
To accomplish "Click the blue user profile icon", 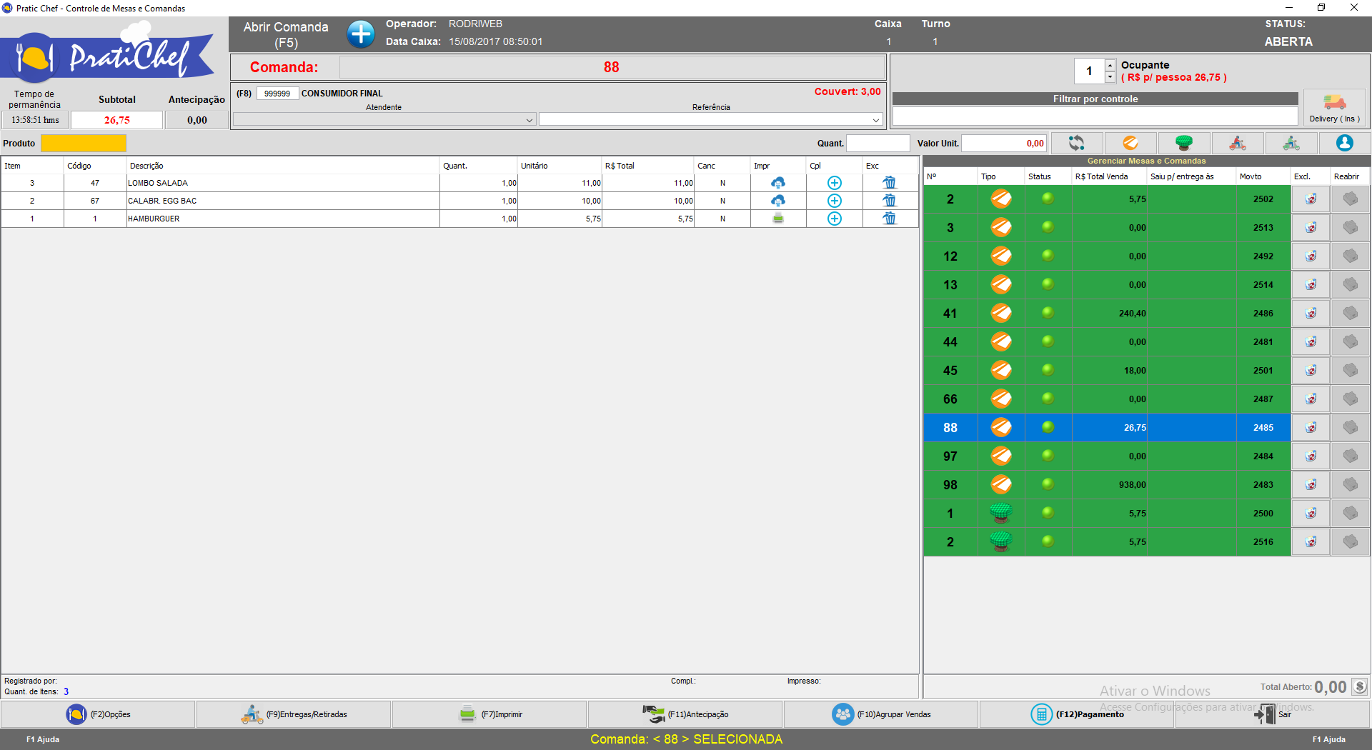I will pyautogui.click(x=1344, y=143).
